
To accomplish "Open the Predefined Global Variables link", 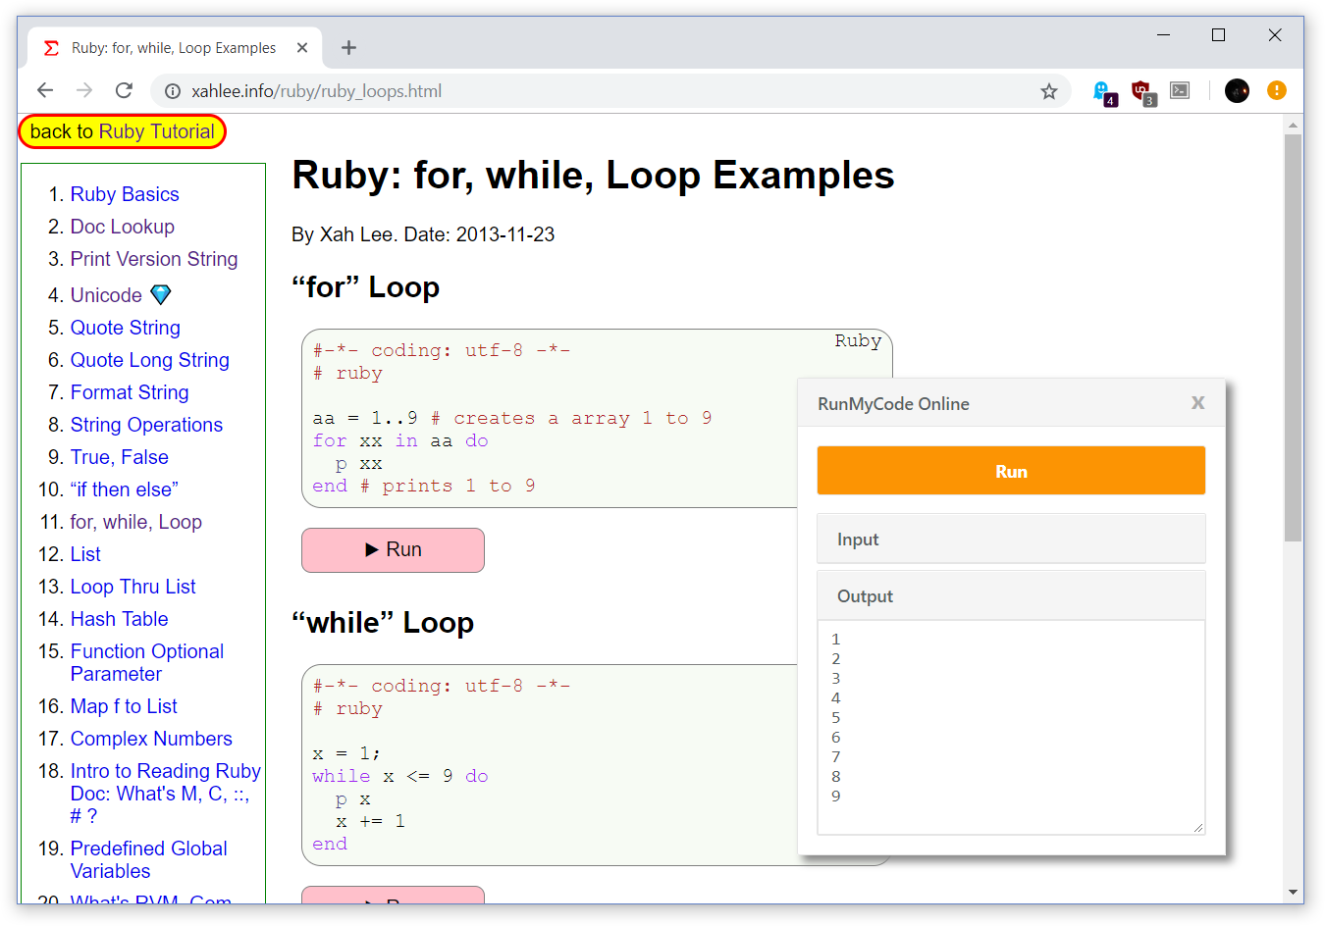I will click(149, 859).
